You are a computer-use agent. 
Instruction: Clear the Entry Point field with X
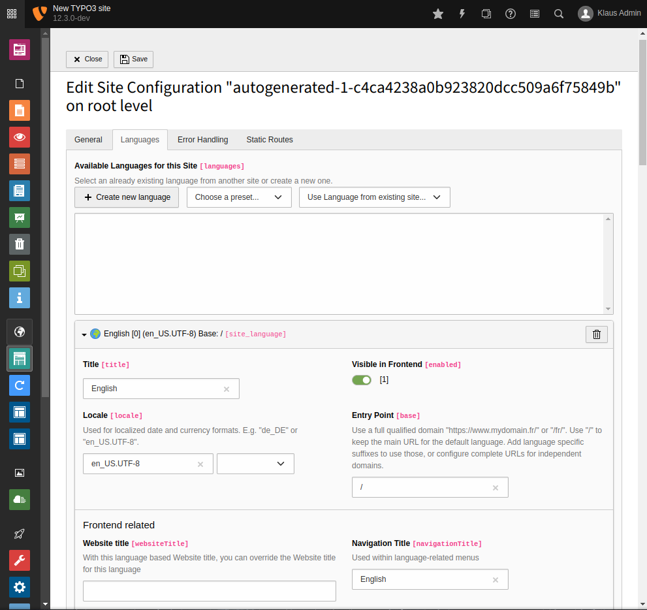(x=496, y=488)
